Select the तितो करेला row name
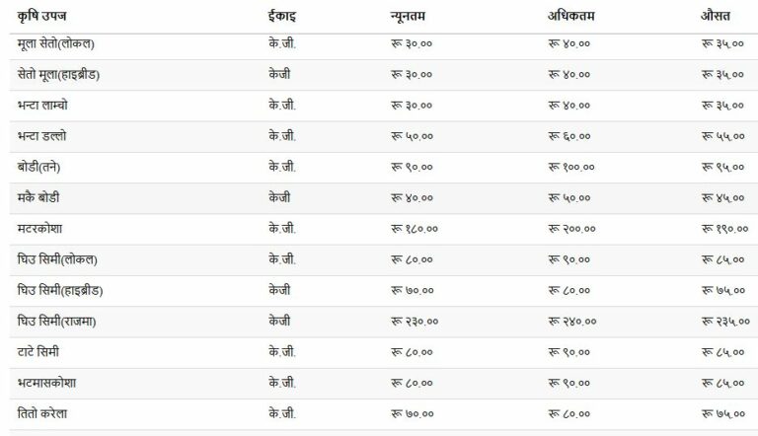The image size is (758, 436). tap(42, 413)
